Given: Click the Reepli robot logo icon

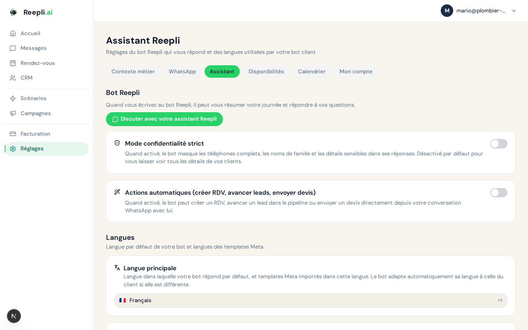Looking at the screenshot, I should click(14, 12).
